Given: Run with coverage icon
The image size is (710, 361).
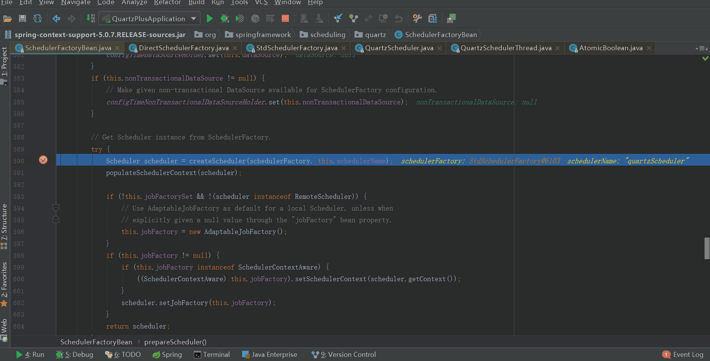Looking at the screenshot, I should click(x=240, y=19).
